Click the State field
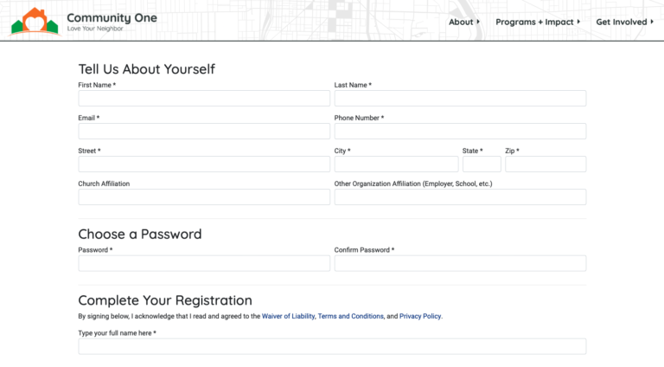 point(482,164)
